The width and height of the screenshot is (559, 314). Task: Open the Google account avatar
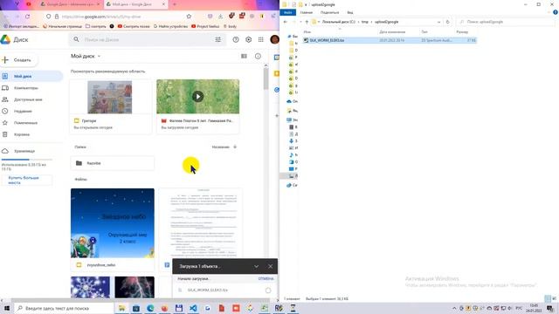(x=274, y=39)
